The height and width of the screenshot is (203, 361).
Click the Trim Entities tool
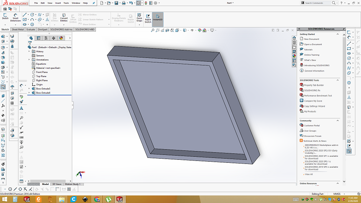tap(55, 18)
